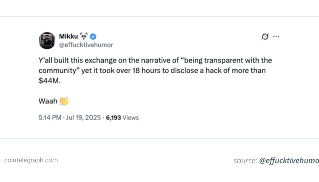
Task: Open the three-dot more options menu
Action: pos(276,37)
